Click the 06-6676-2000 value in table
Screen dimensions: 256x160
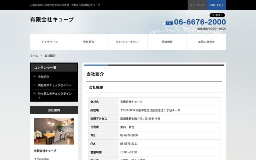tap(129, 135)
